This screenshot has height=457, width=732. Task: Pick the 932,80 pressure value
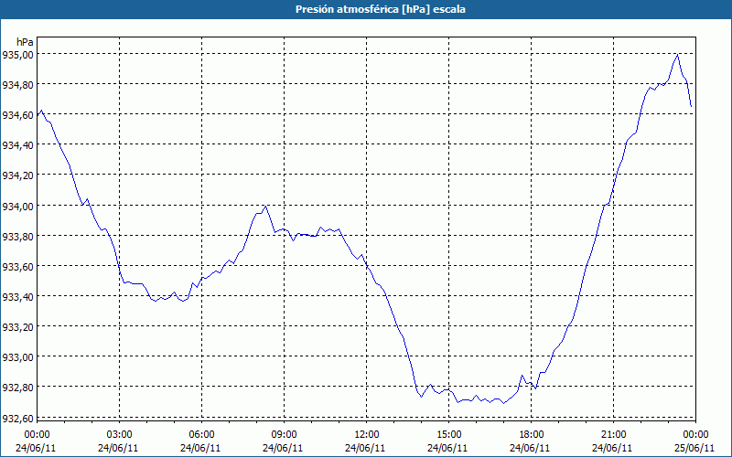coord(17,388)
